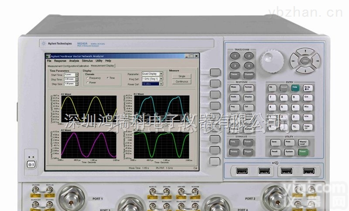Click the Single measure button
The height and width of the screenshot is (211, 349).
[x=182, y=76]
